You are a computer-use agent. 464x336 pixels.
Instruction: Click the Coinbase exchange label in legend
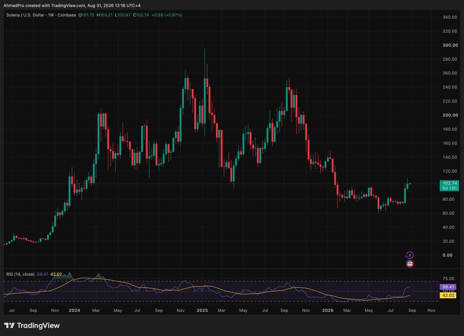click(68, 15)
